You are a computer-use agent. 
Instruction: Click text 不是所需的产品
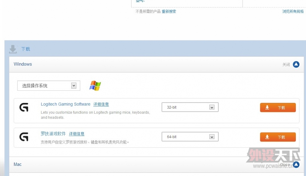pos(148,12)
